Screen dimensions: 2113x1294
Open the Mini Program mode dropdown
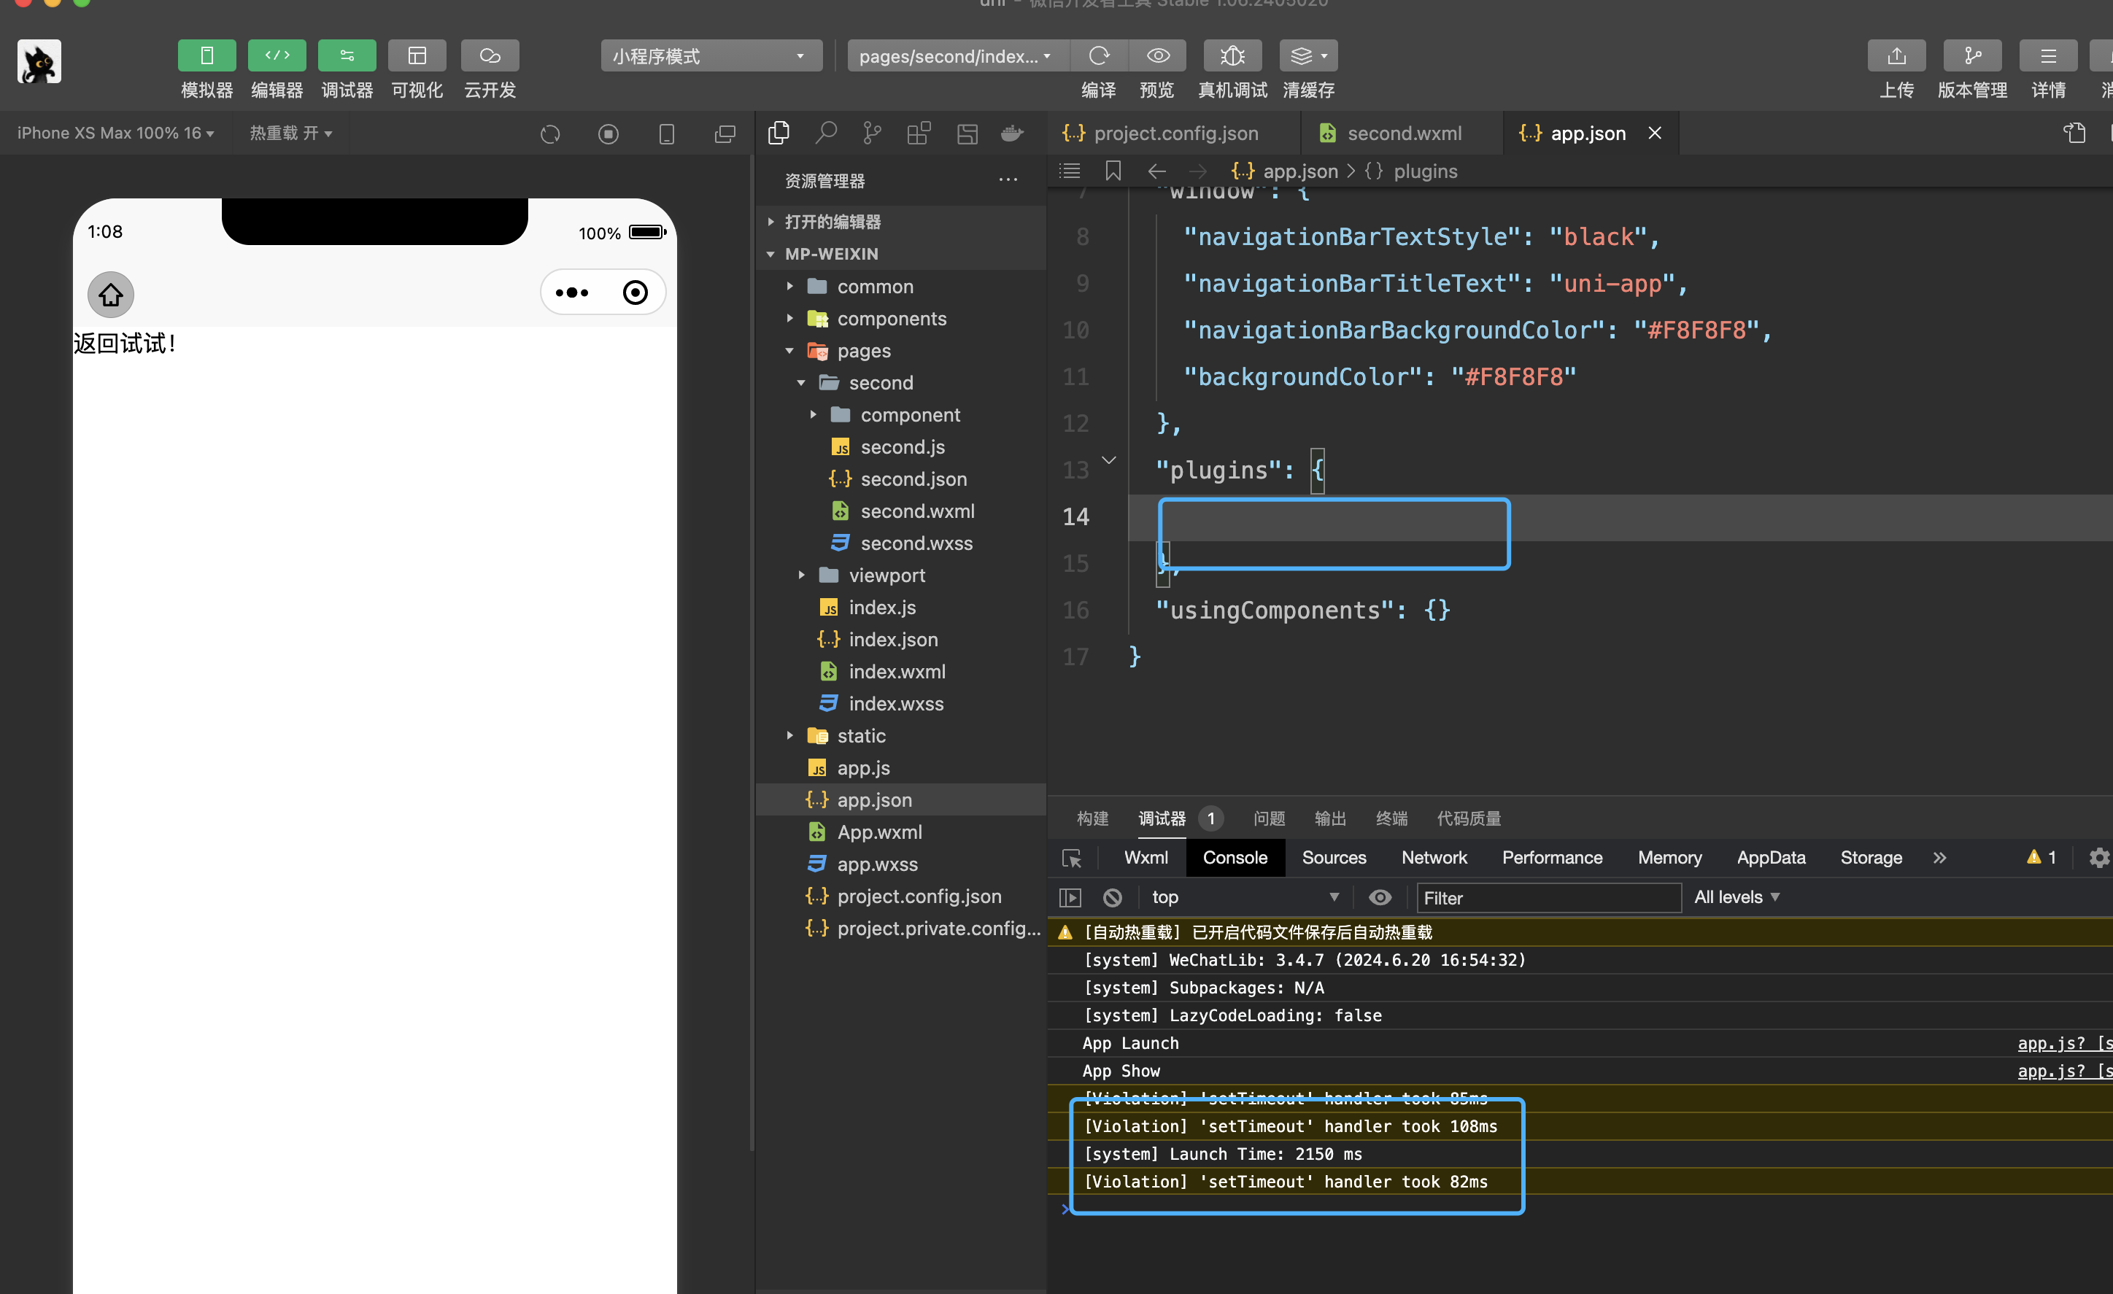point(710,55)
